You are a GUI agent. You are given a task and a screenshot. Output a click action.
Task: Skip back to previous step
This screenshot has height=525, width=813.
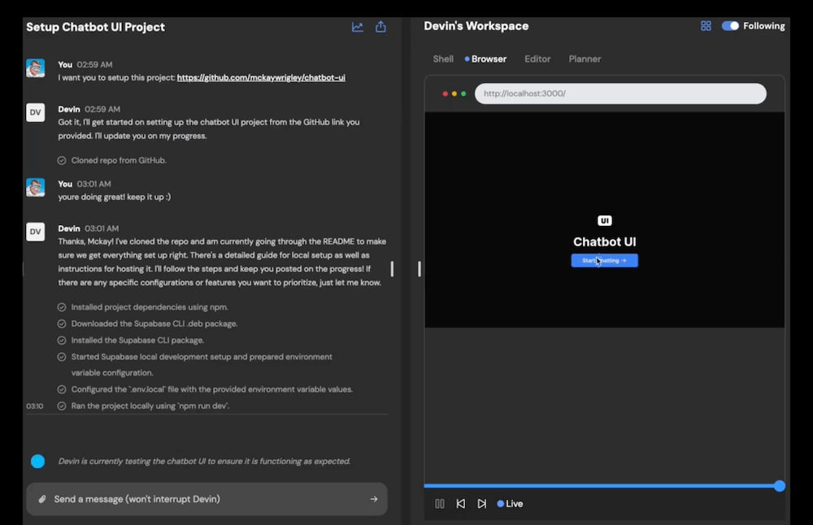[461, 504]
